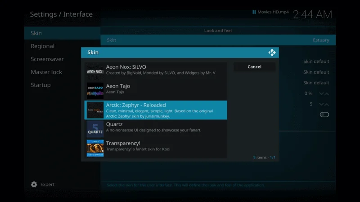Open the Regional settings category

(x=62, y=46)
